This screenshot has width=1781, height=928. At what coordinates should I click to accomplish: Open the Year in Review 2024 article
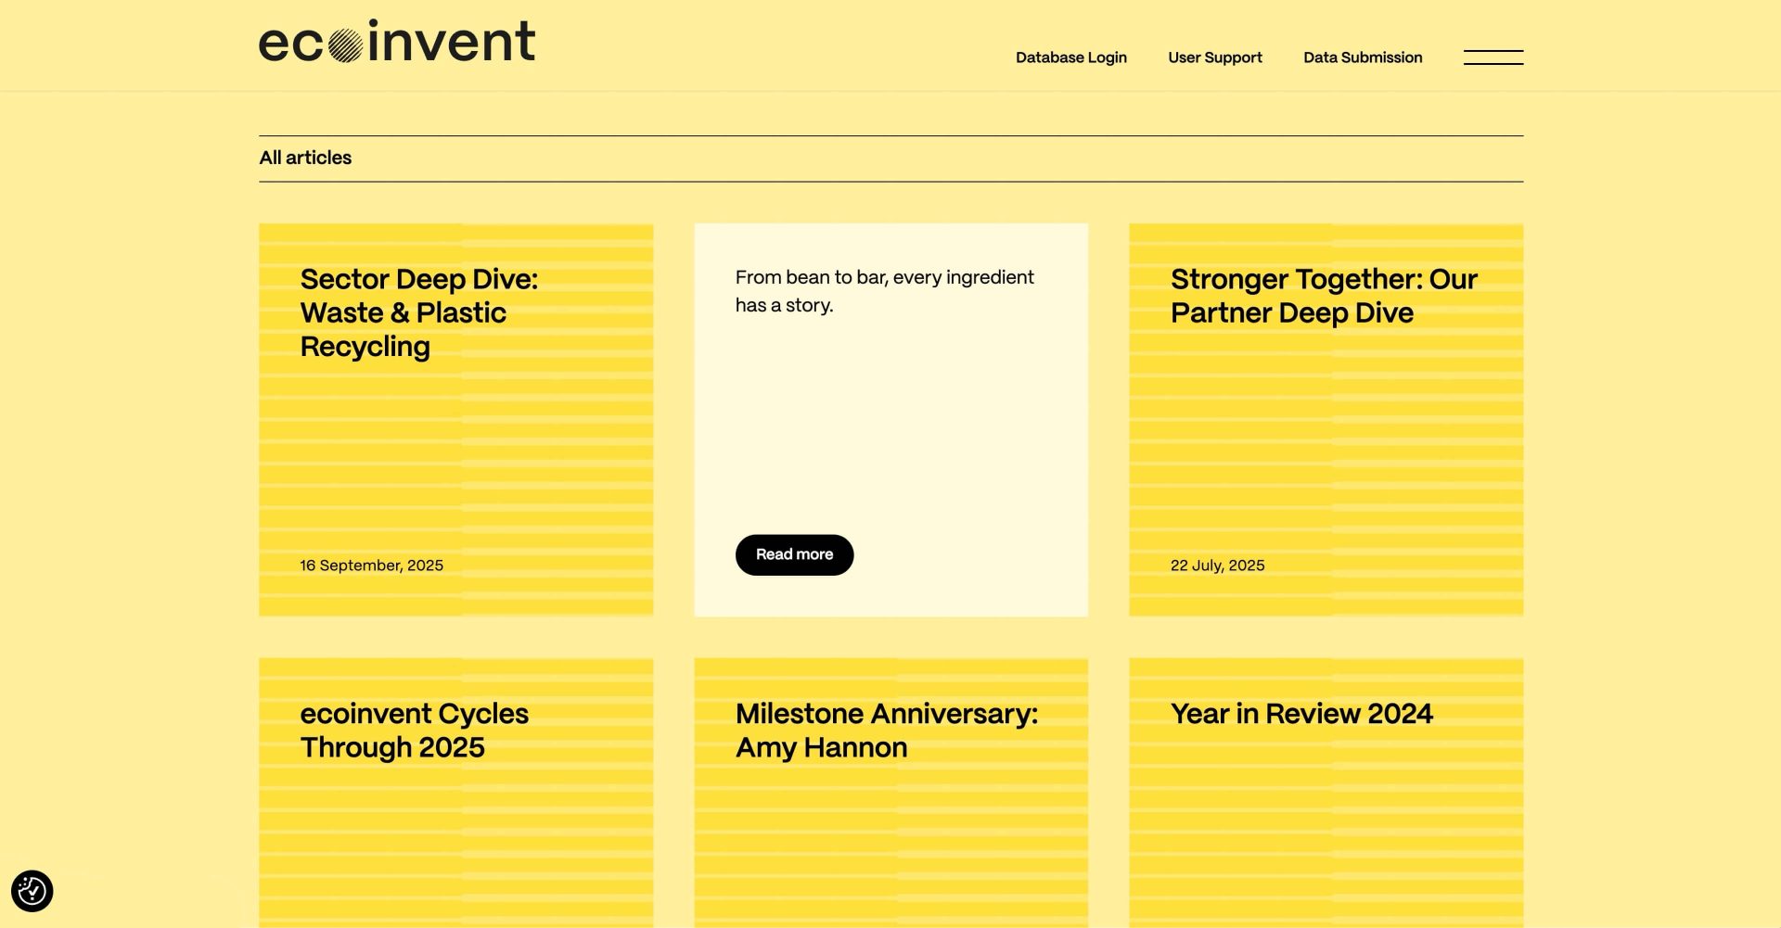(1301, 714)
